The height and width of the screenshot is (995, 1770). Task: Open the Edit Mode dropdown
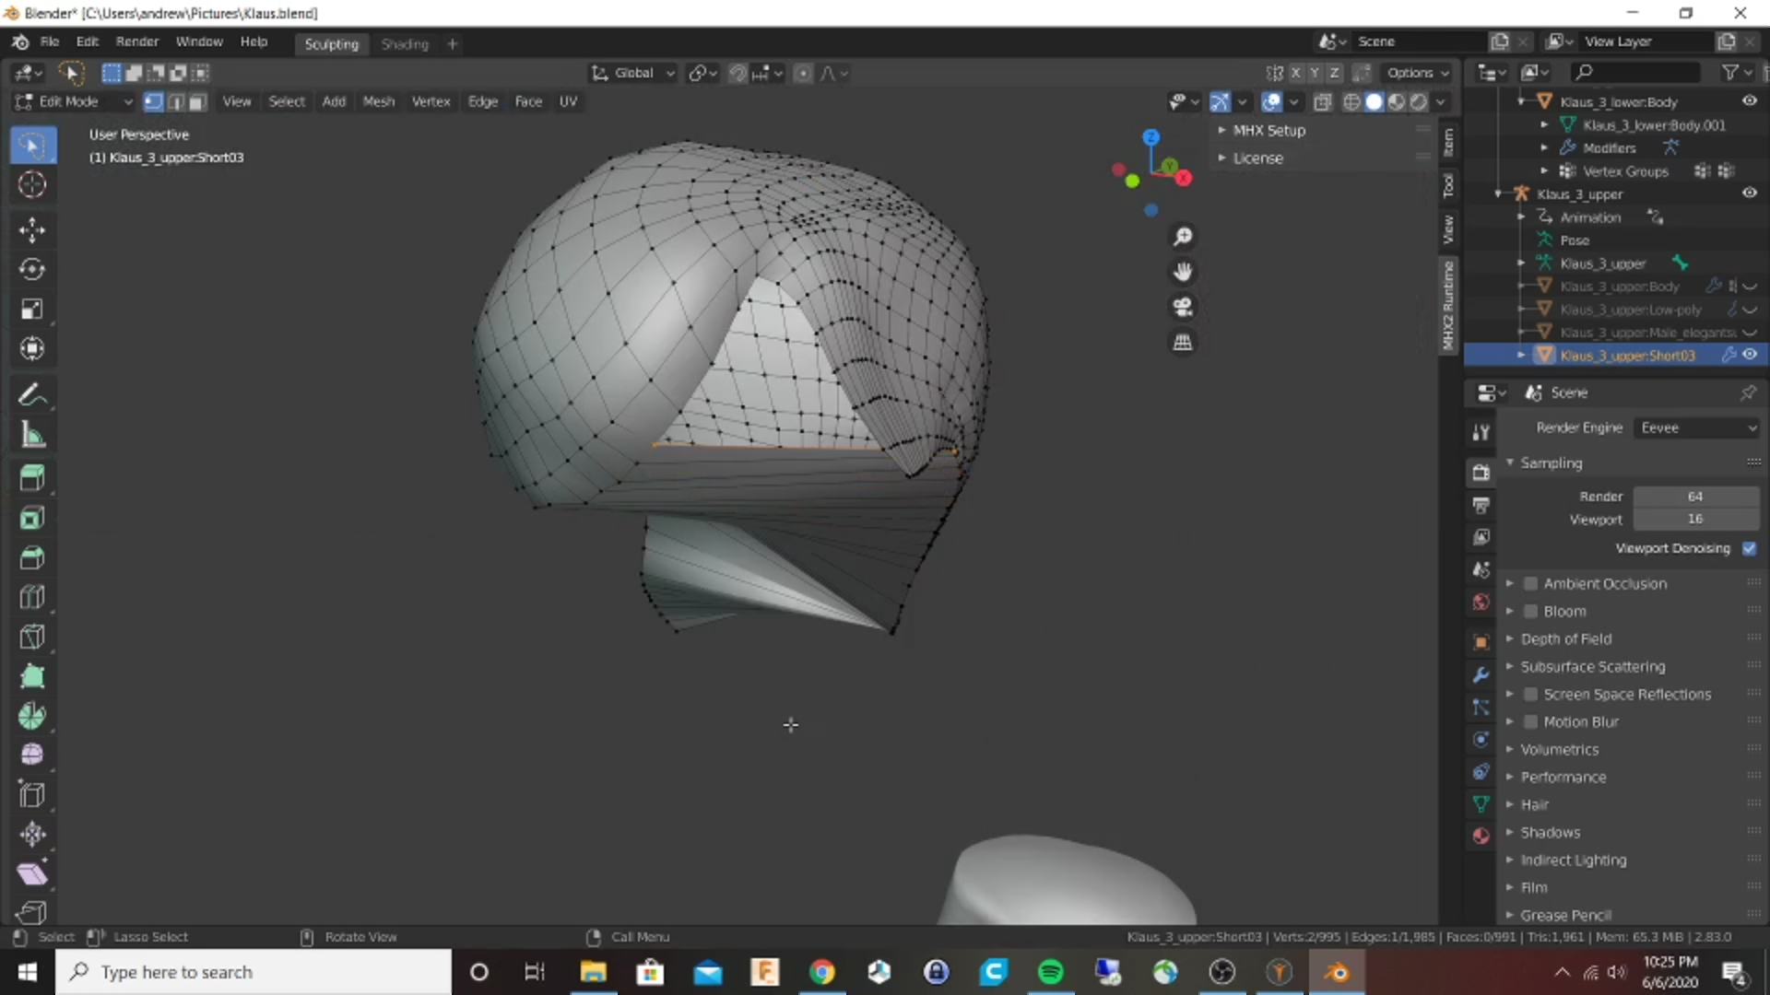[74, 101]
